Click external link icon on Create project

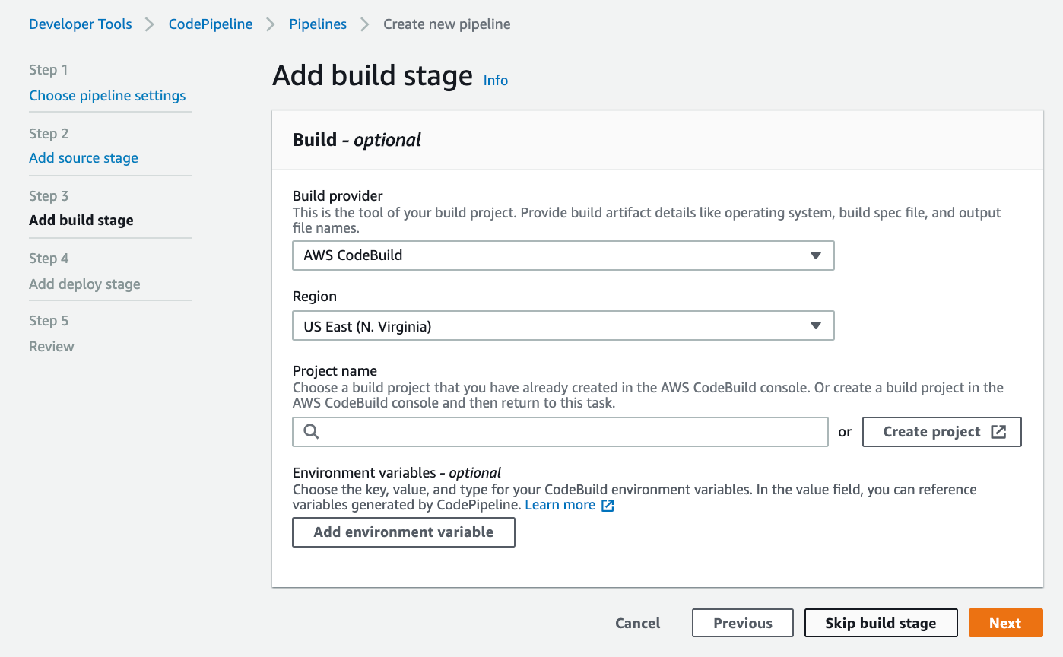click(998, 432)
